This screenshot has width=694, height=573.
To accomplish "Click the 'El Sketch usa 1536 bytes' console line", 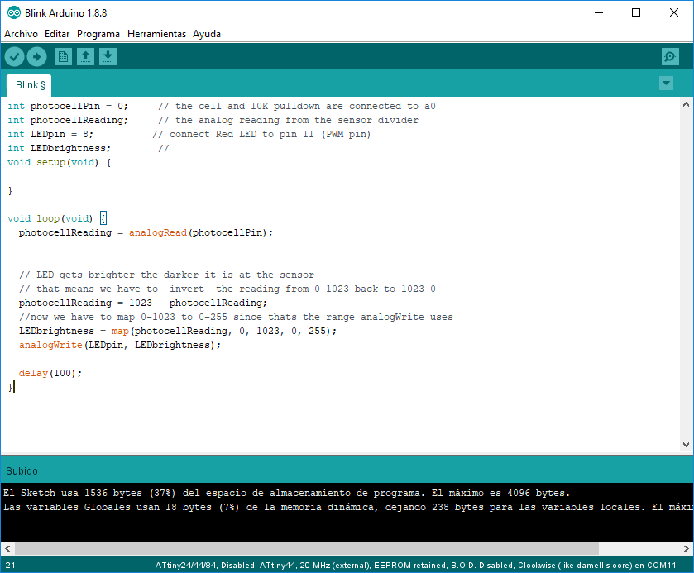I will click(286, 493).
